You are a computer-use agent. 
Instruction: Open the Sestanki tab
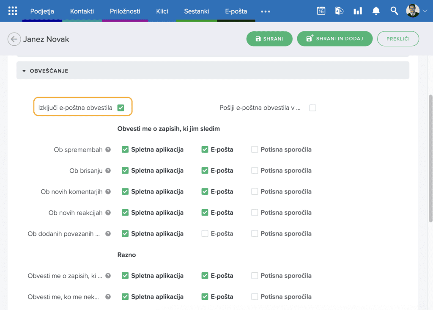(196, 11)
